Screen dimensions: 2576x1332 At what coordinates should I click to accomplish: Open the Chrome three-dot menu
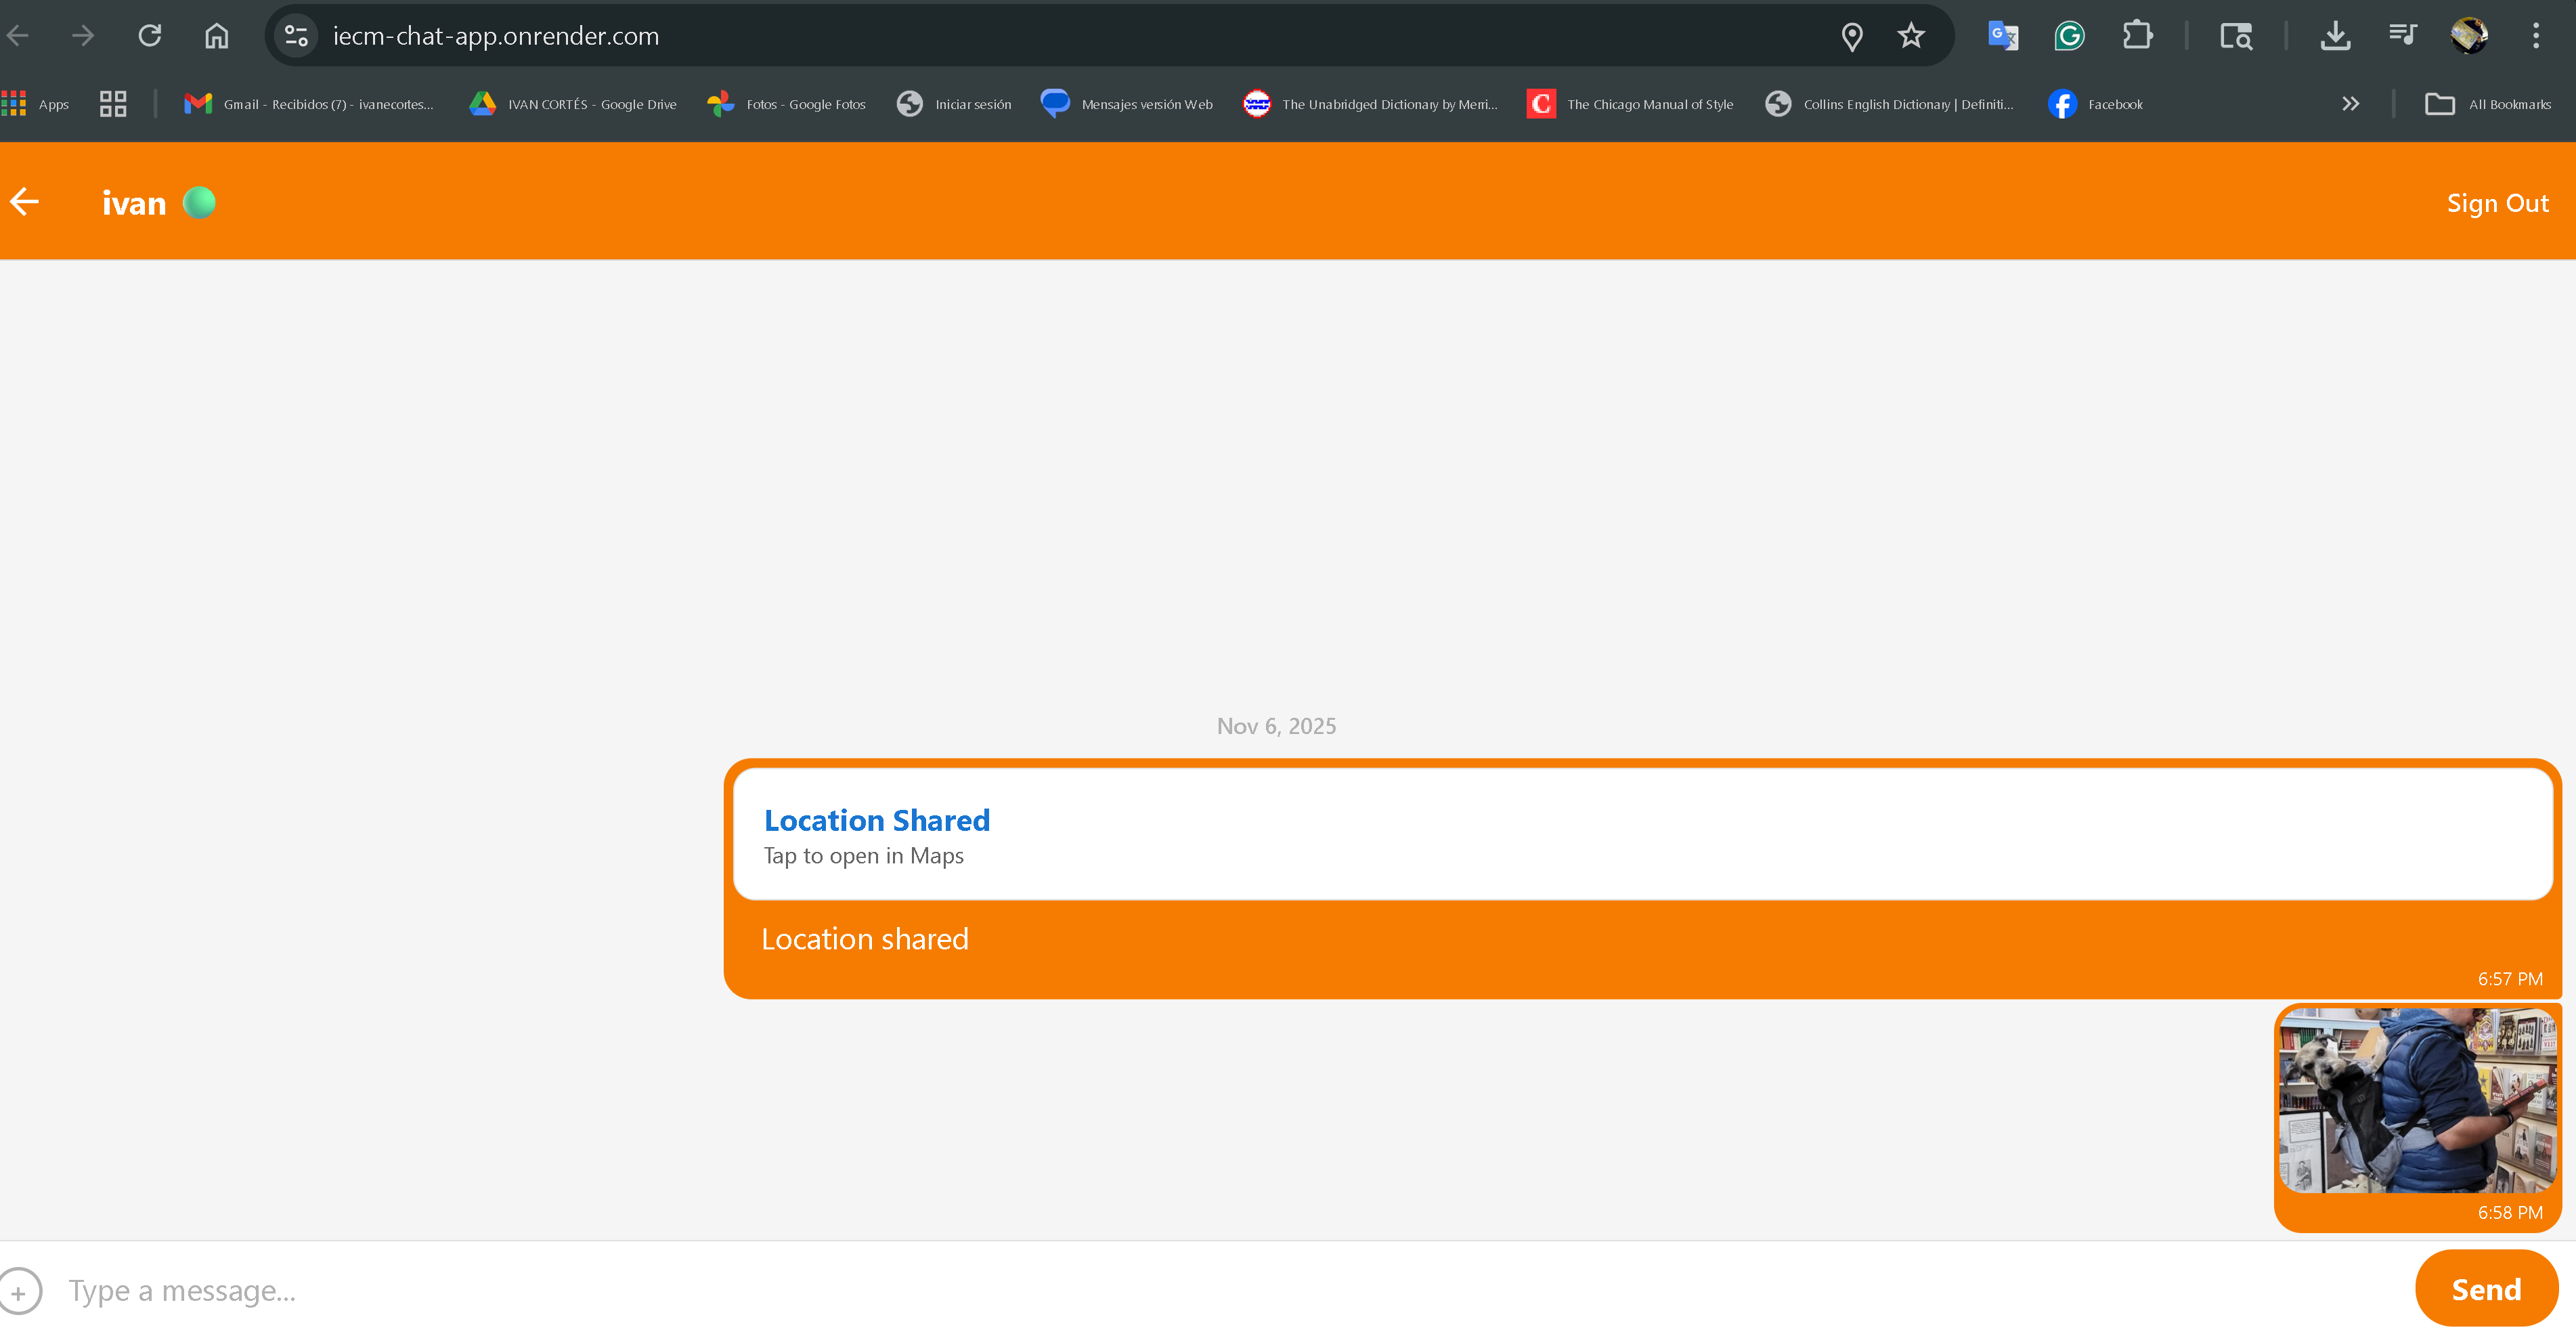[x=2537, y=35]
